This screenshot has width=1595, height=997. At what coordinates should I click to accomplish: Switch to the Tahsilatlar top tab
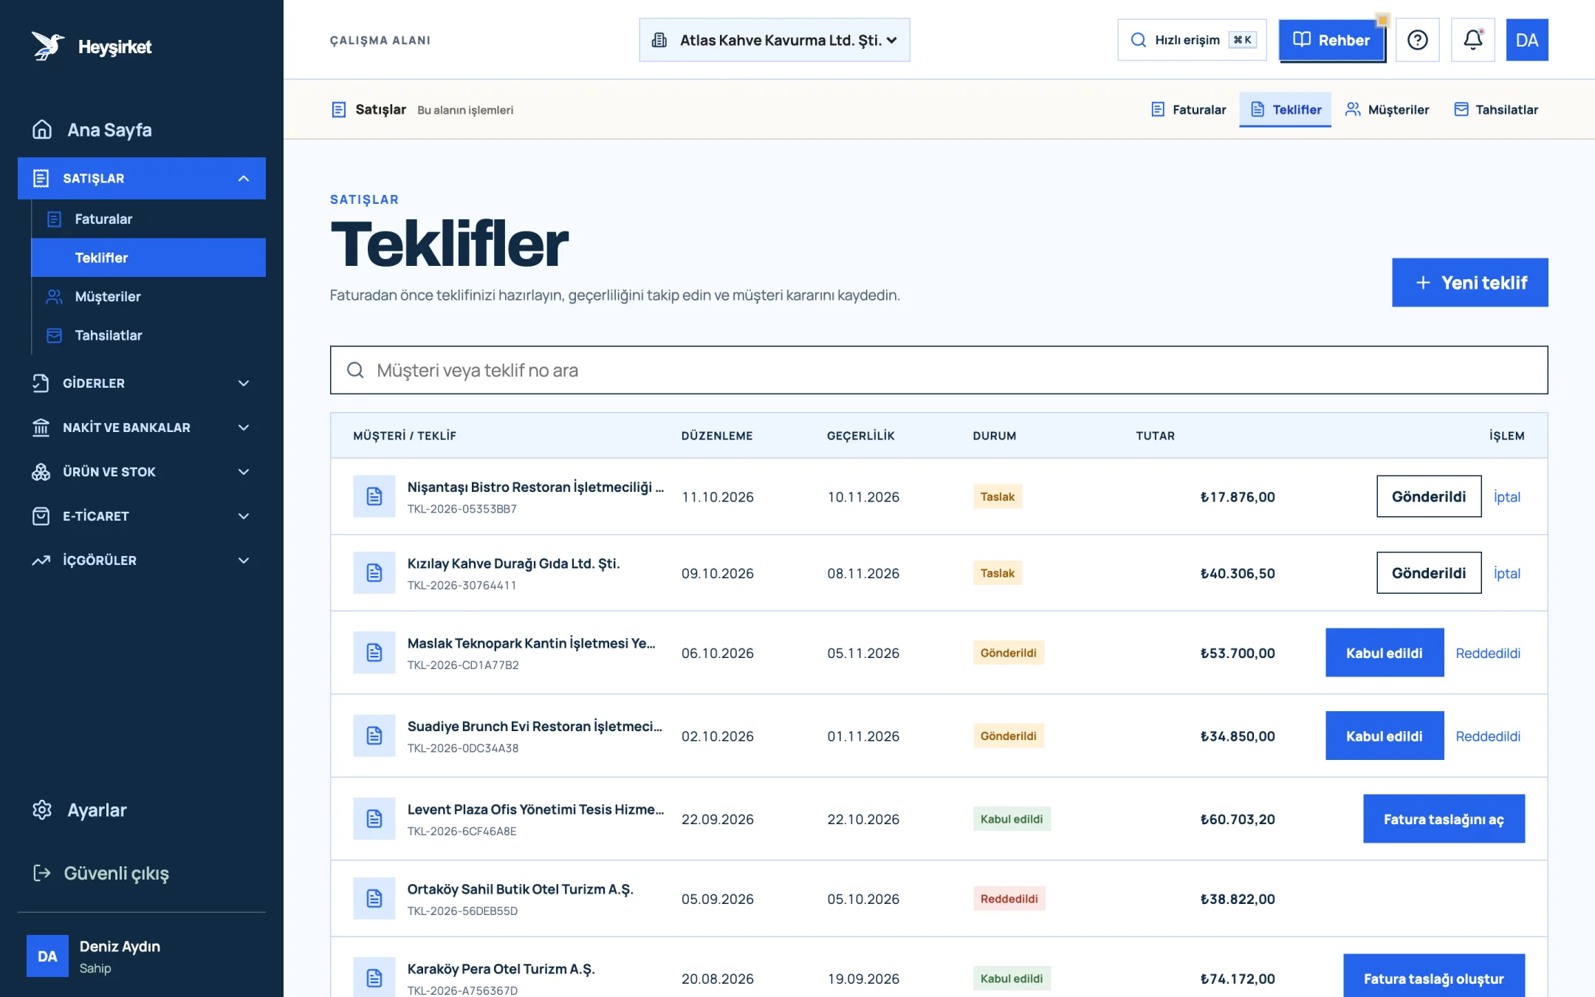coord(1496,109)
